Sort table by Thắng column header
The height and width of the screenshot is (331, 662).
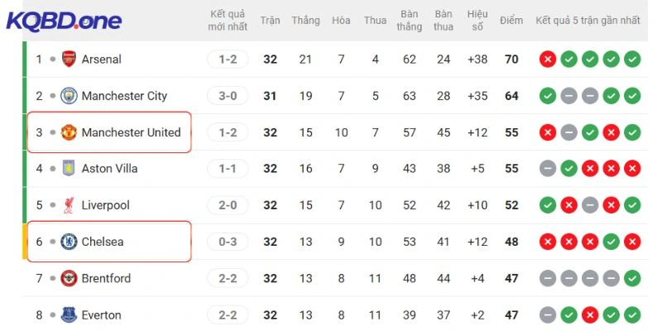[x=305, y=20]
